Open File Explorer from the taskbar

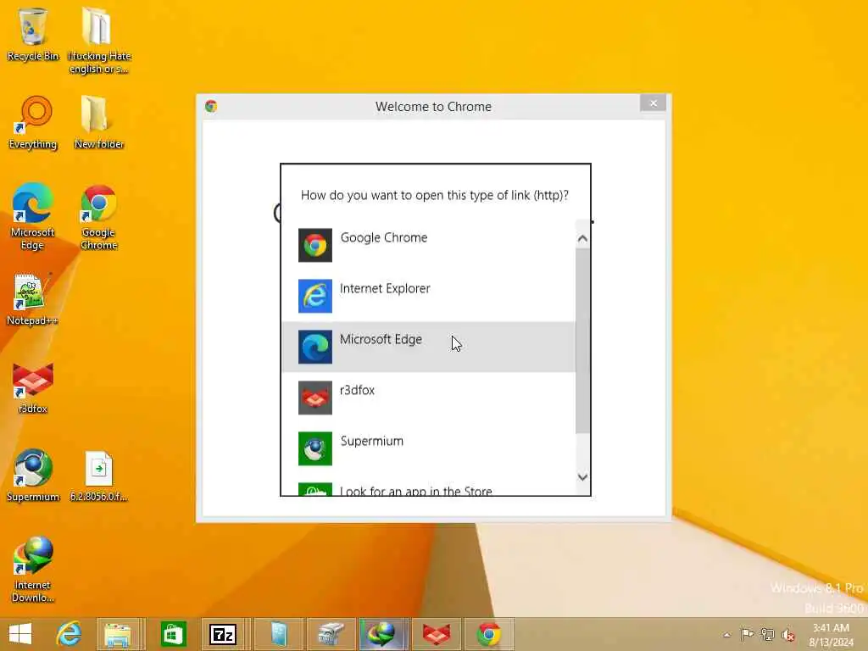point(118,634)
